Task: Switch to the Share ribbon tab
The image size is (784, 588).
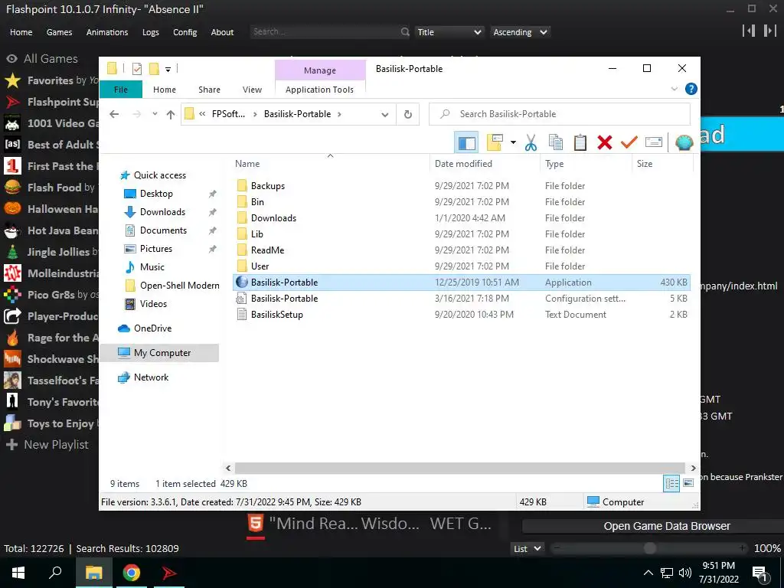Action: [209, 90]
